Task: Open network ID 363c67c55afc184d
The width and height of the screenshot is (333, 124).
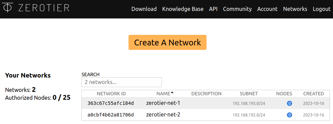Action: point(111,103)
